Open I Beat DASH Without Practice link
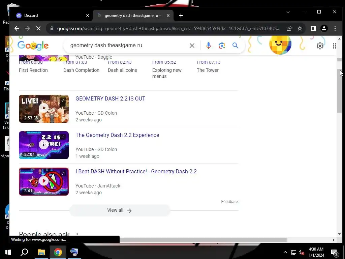 point(136,172)
